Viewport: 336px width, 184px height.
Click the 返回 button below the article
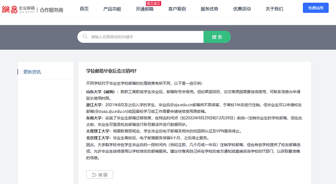[x=100, y=175]
